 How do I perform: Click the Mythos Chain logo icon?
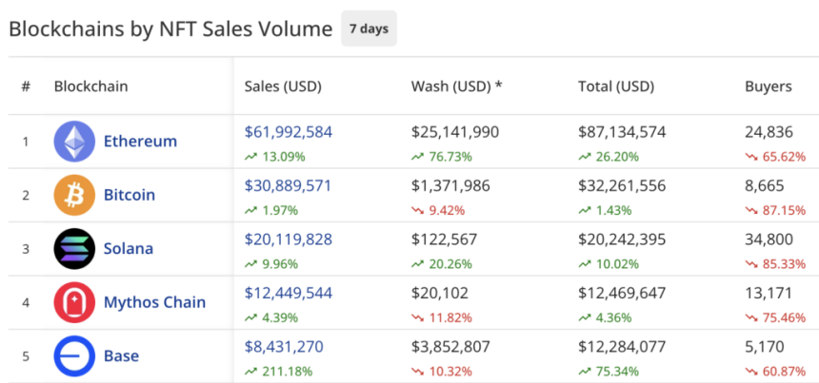click(x=73, y=302)
